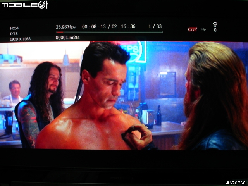Click the 24p output mode indicator
The width and height of the screenshot is (248, 186).
[203, 29]
